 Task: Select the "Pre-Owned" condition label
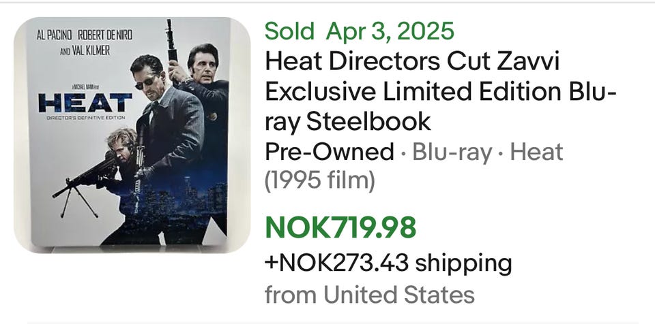click(329, 152)
